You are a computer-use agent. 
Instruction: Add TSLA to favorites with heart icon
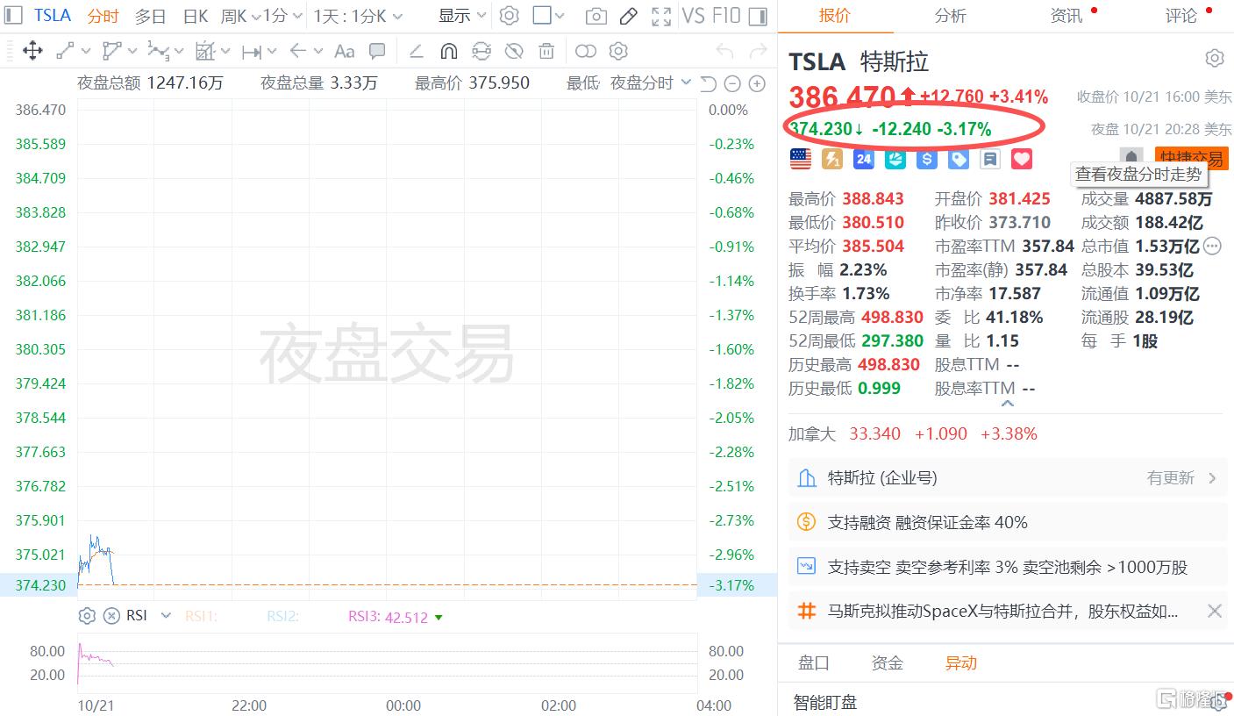[1022, 159]
